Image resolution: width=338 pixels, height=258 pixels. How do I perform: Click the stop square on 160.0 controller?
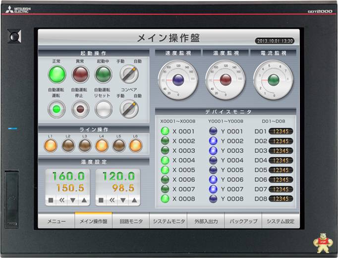(51, 200)
